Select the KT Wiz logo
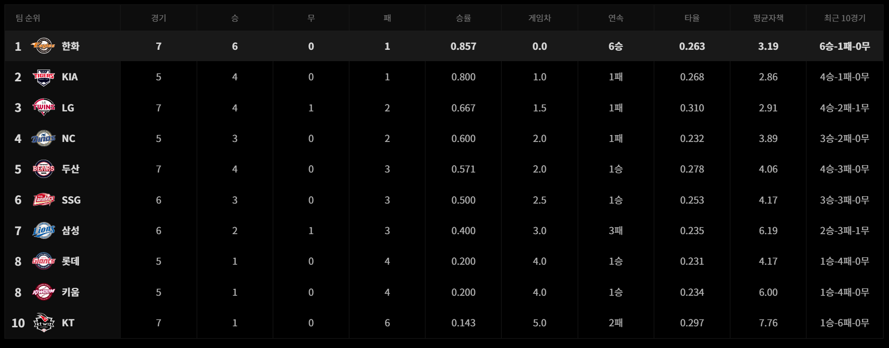This screenshot has height=348, width=889. pyautogui.click(x=43, y=323)
